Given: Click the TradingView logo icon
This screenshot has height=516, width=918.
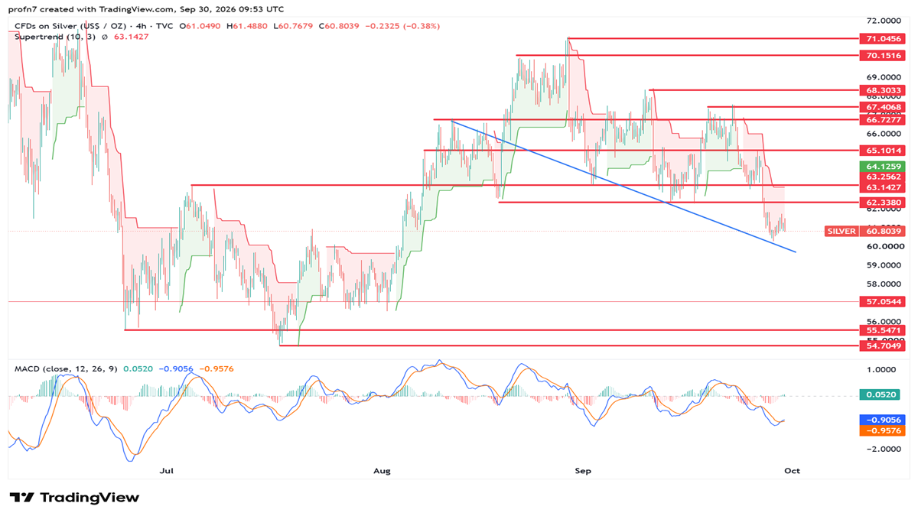Looking at the screenshot, I should pyautogui.click(x=21, y=498).
